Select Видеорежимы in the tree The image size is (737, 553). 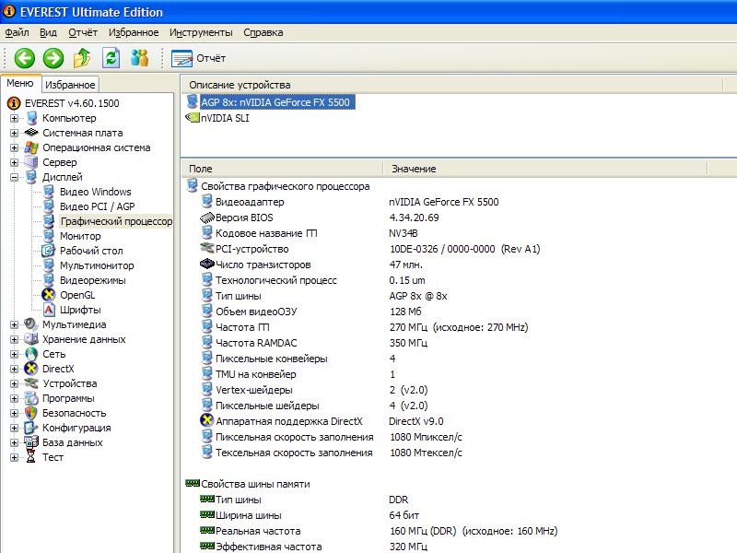93,280
